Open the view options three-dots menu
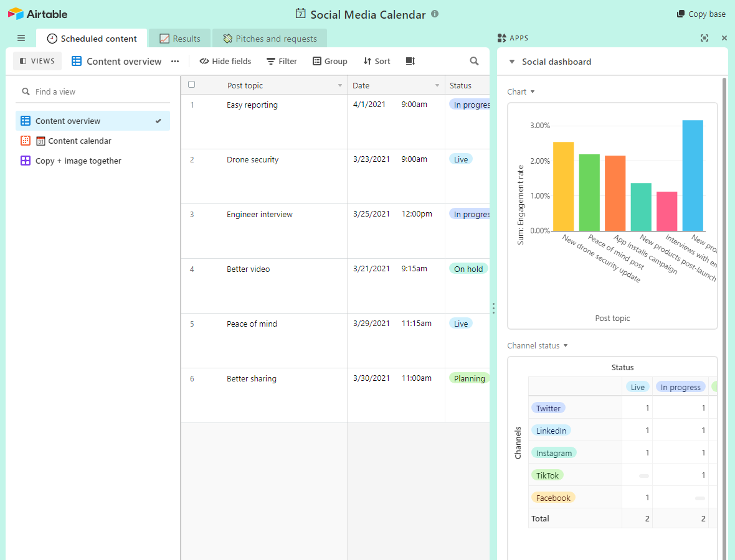Image resolution: width=735 pixels, height=560 pixels. coord(175,62)
